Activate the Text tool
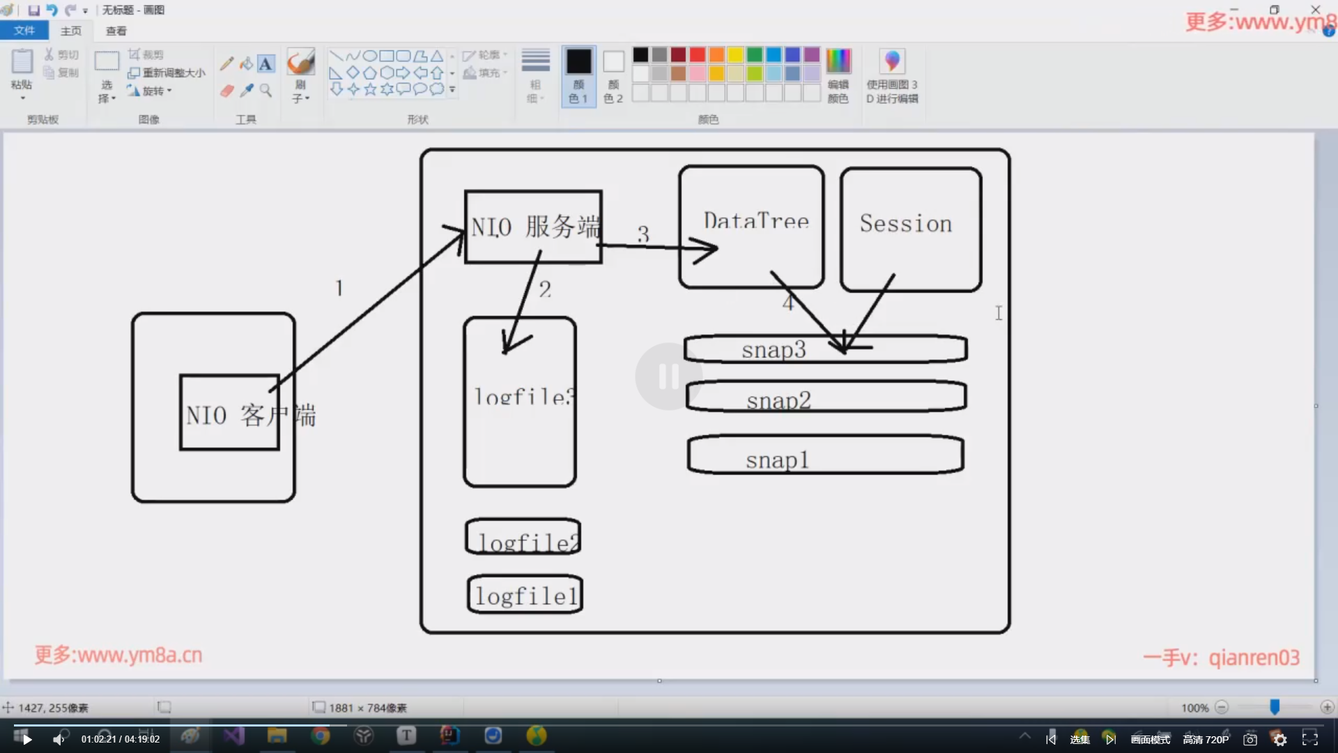 [x=266, y=64]
